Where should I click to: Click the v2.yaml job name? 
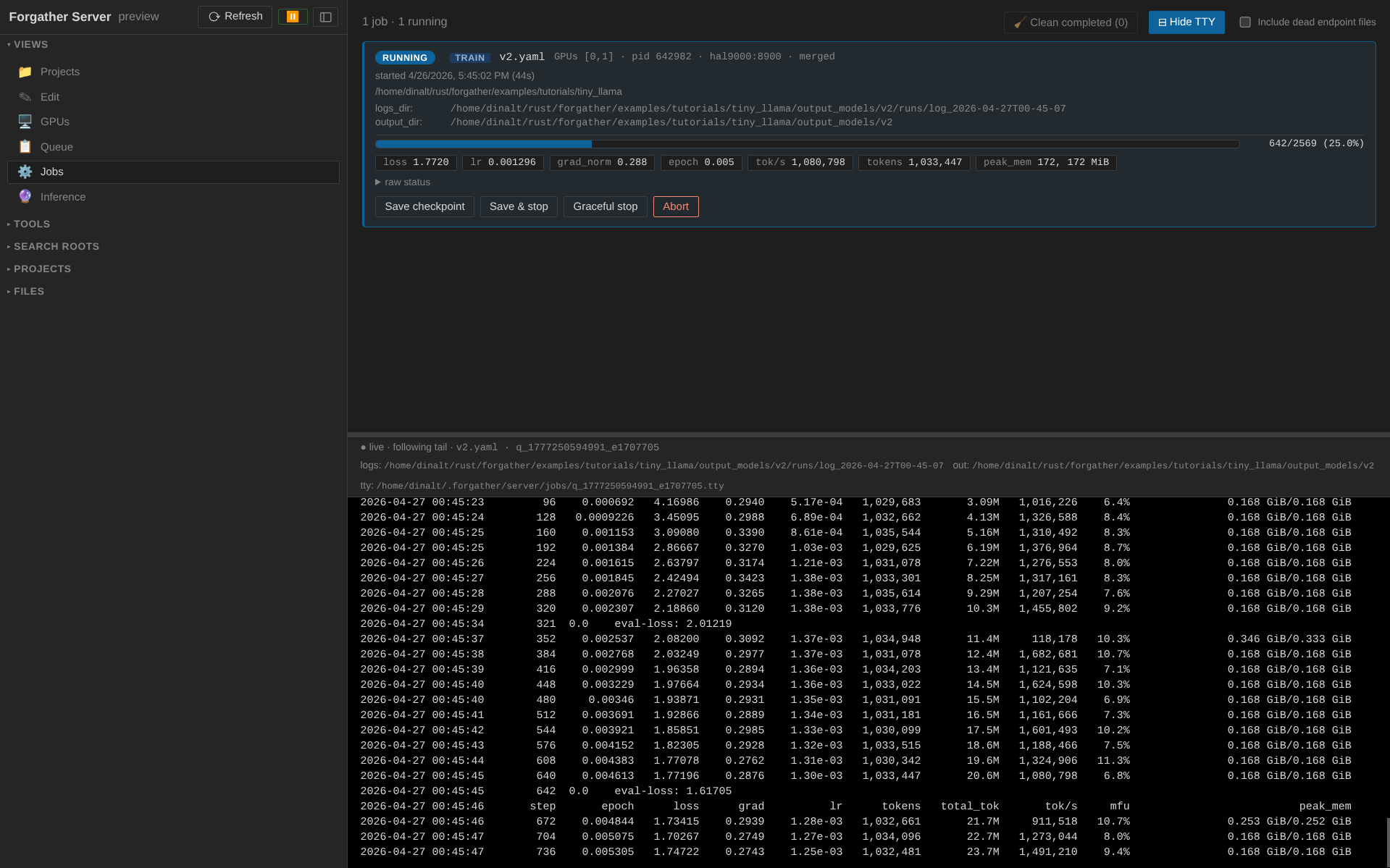pos(522,57)
